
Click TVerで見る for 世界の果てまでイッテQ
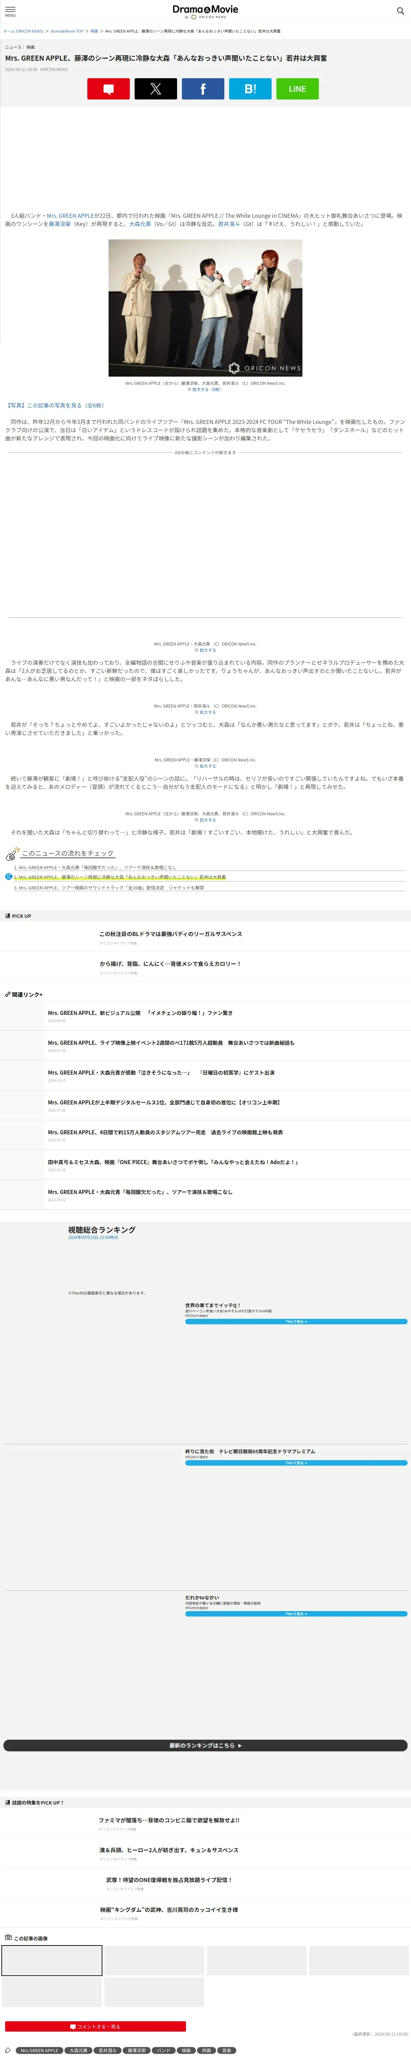coord(296,1321)
